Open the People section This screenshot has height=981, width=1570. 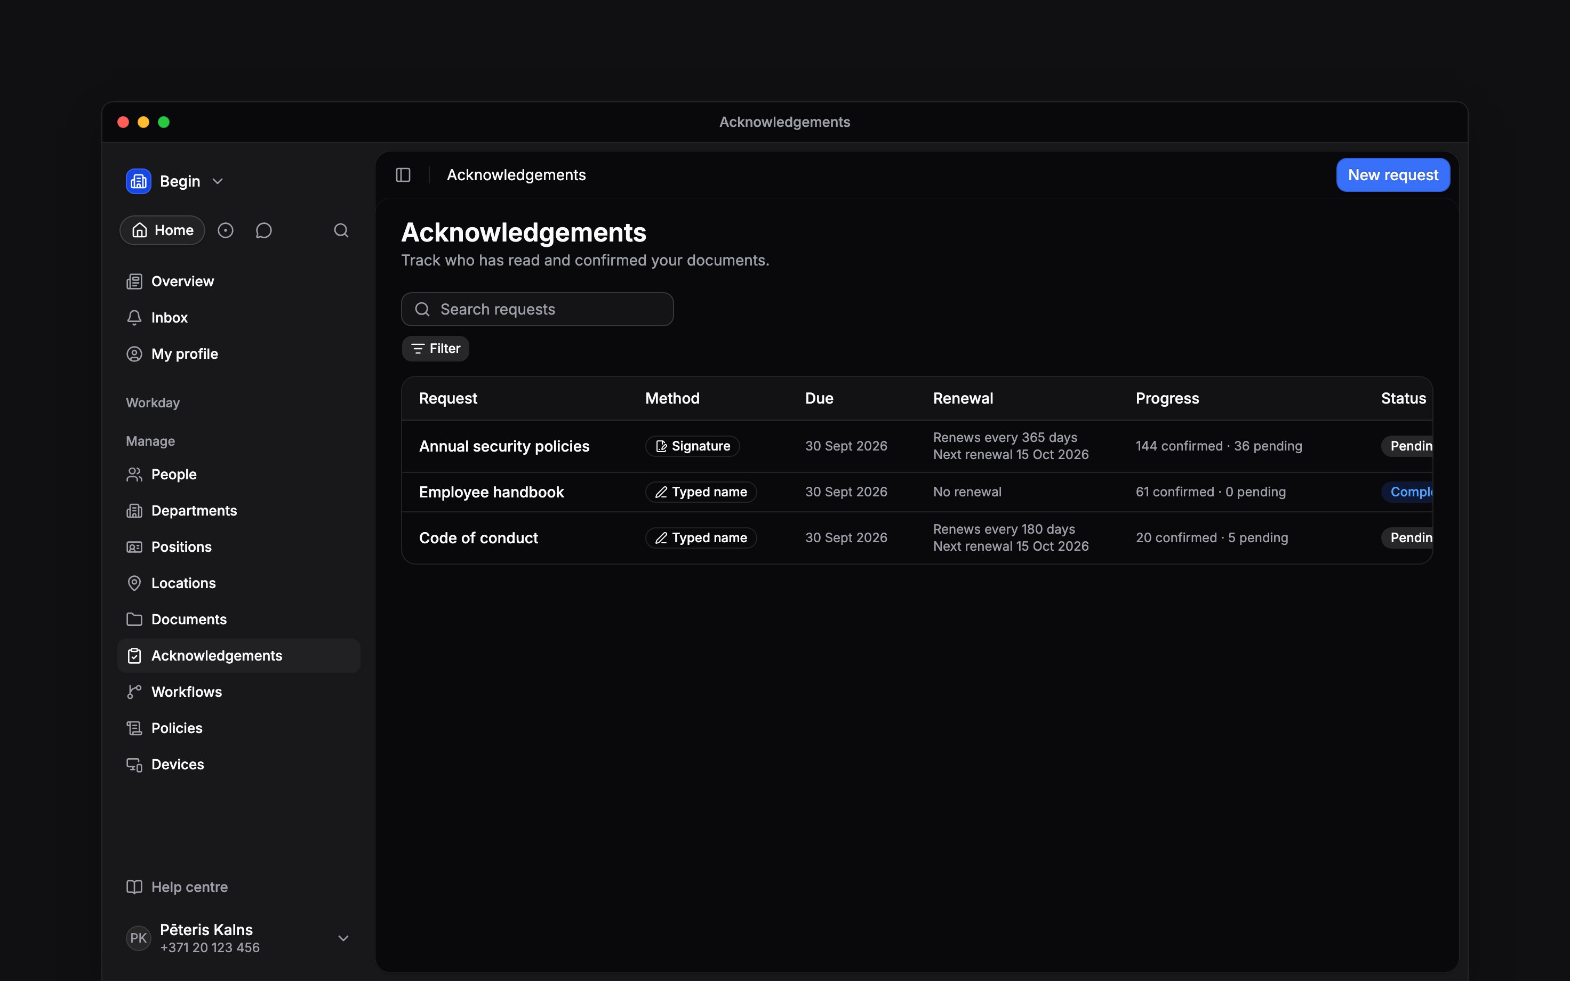click(x=238, y=475)
